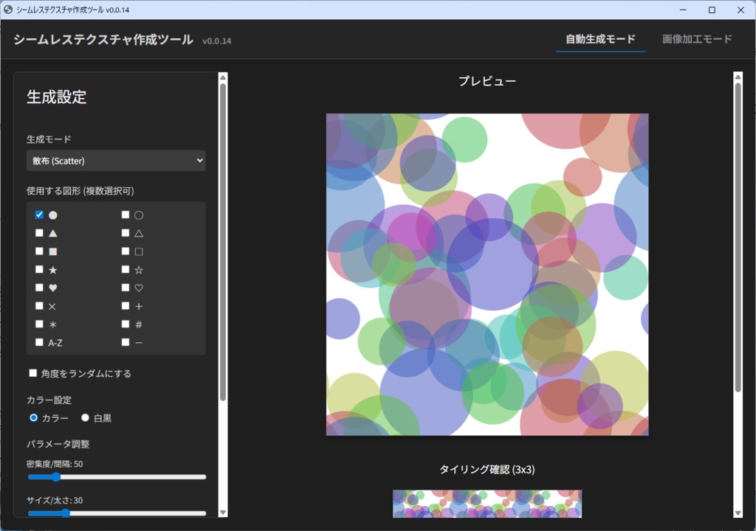Select the hollow star shape icon
Image resolution: width=756 pixels, height=531 pixels.
126,269
